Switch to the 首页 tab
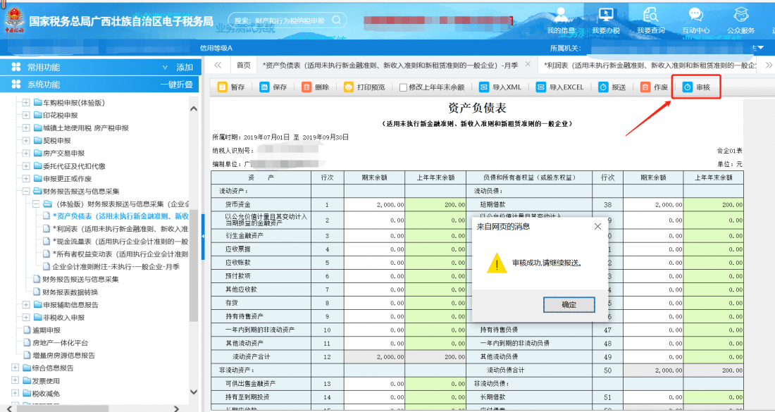 [243, 65]
